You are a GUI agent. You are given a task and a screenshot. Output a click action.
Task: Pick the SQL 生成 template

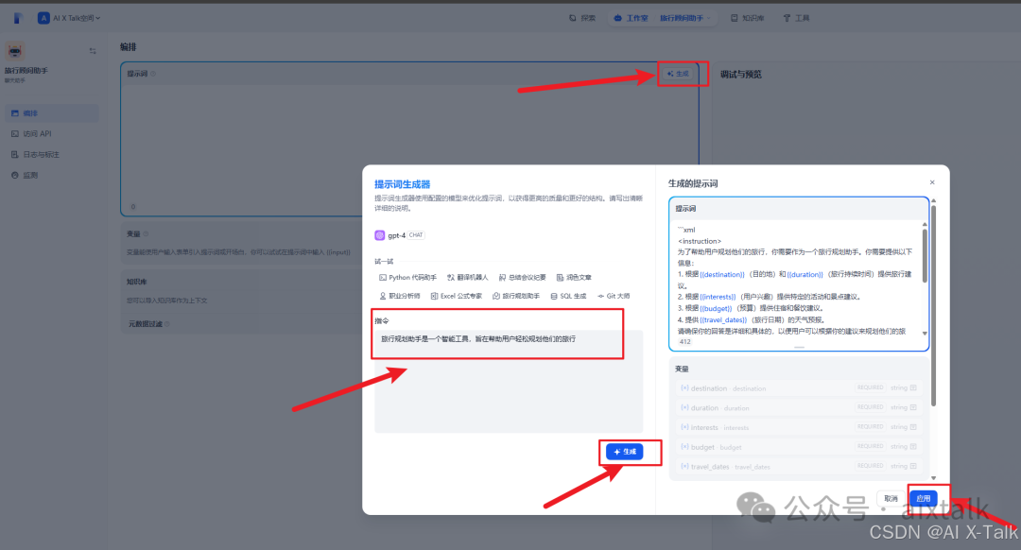tap(568, 296)
